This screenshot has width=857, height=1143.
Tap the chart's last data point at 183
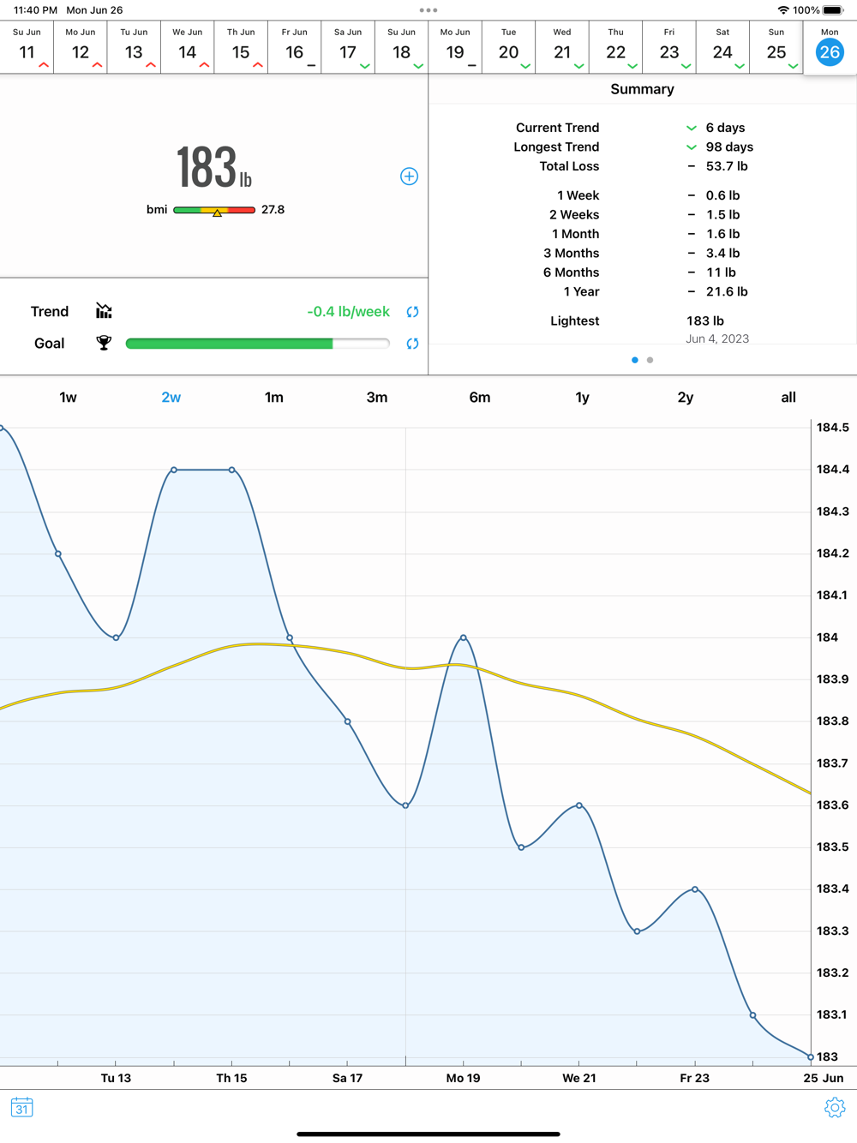coord(811,1056)
